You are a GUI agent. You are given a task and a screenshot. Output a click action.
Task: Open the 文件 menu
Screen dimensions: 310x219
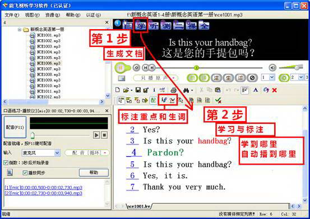12,15
